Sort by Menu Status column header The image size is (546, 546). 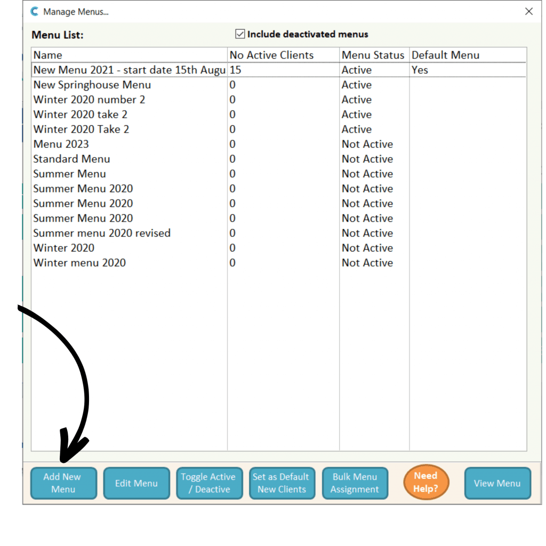374,55
